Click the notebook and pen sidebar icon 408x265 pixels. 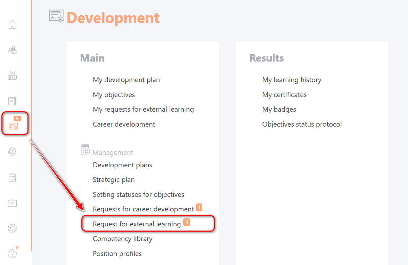click(12, 101)
